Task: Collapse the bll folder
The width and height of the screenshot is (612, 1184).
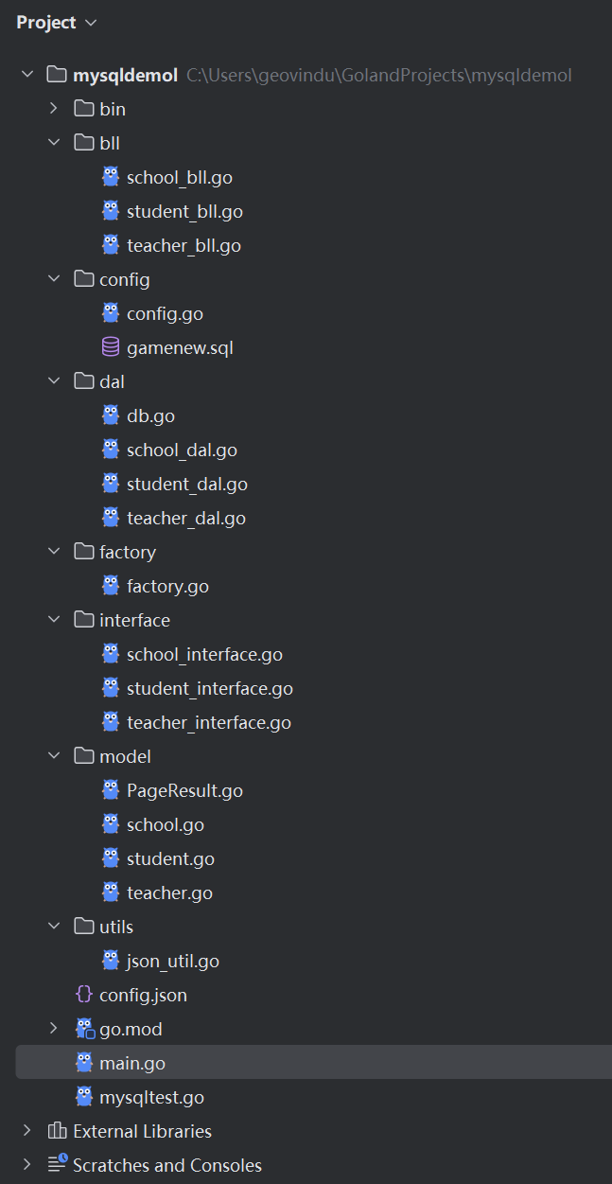Action: click(54, 143)
